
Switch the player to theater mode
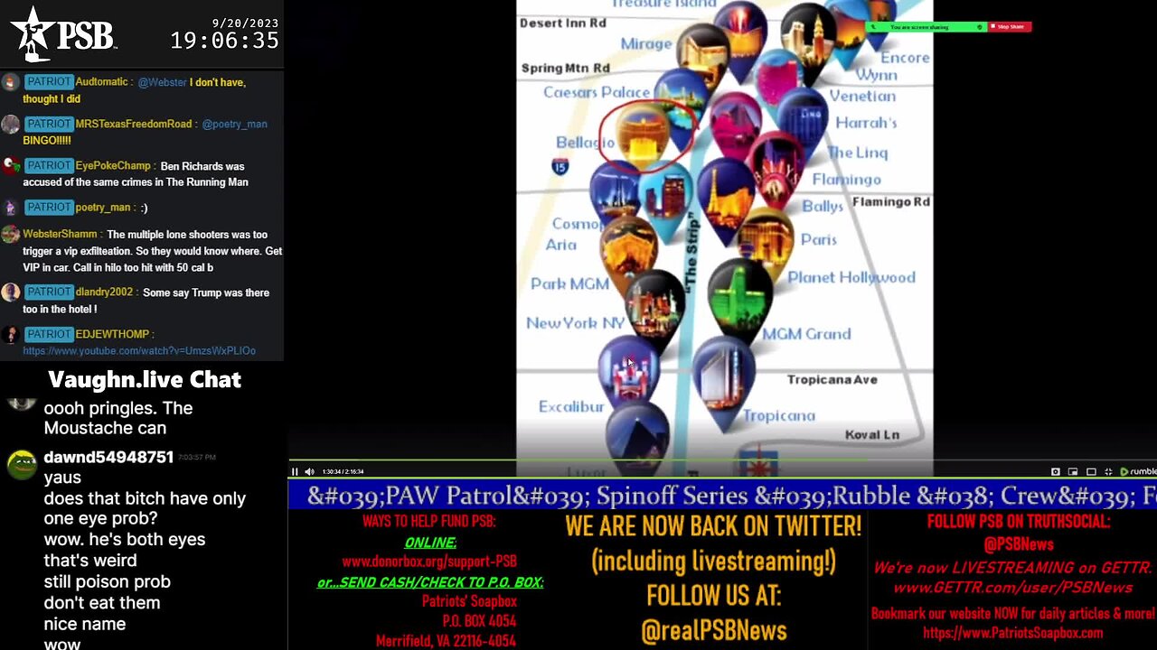pos(1091,471)
